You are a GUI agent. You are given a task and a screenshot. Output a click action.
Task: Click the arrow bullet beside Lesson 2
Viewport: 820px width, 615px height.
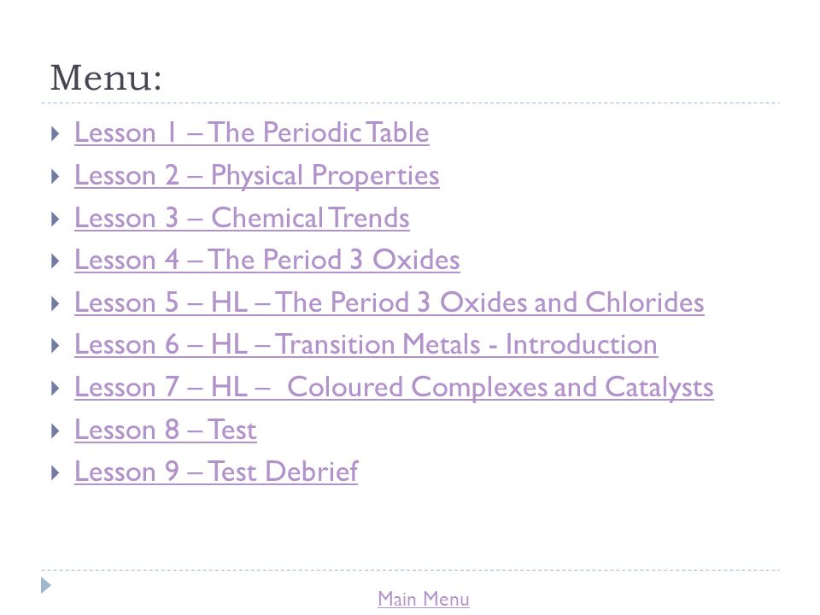pos(56,177)
